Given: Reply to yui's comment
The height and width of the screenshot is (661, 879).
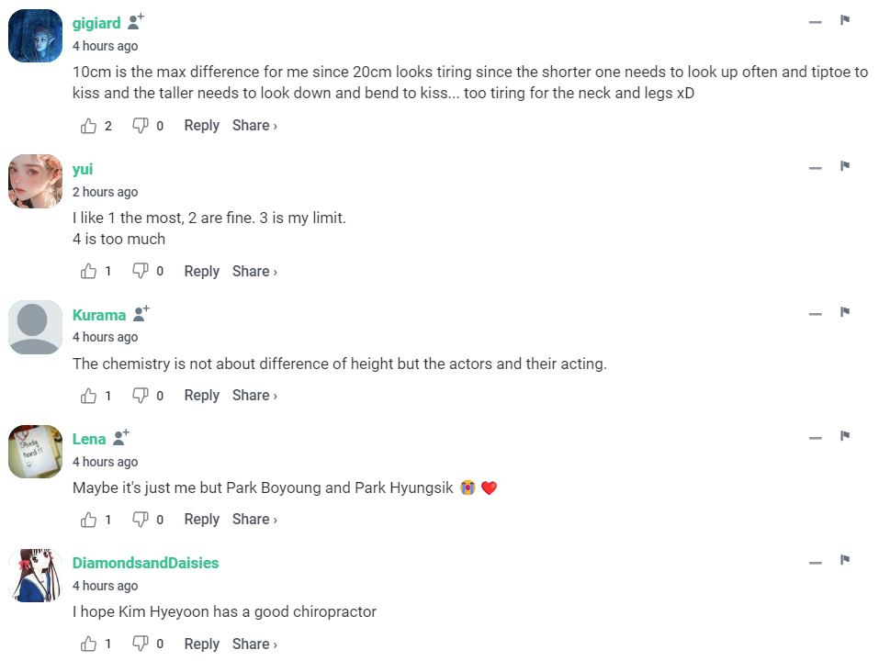Looking at the screenshot, I should pos(201,271).
